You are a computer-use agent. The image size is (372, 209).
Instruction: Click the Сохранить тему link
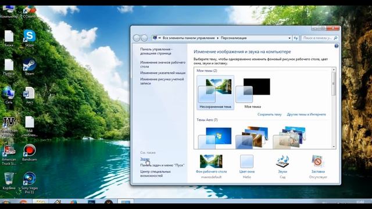[x=270, y=114]
